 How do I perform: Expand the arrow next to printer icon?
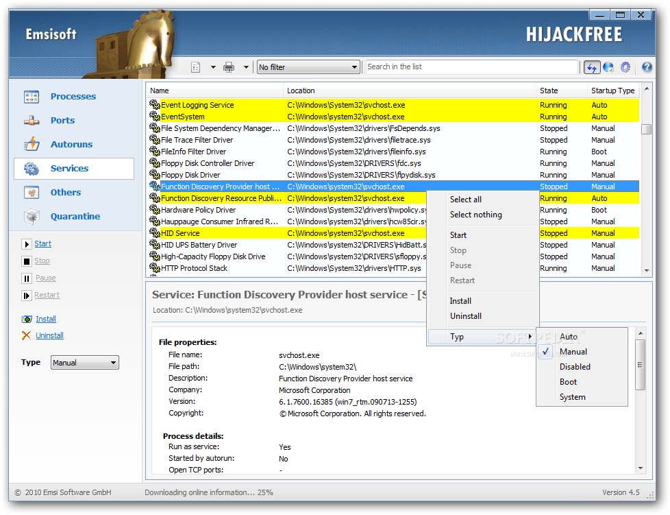coord(246,67)
